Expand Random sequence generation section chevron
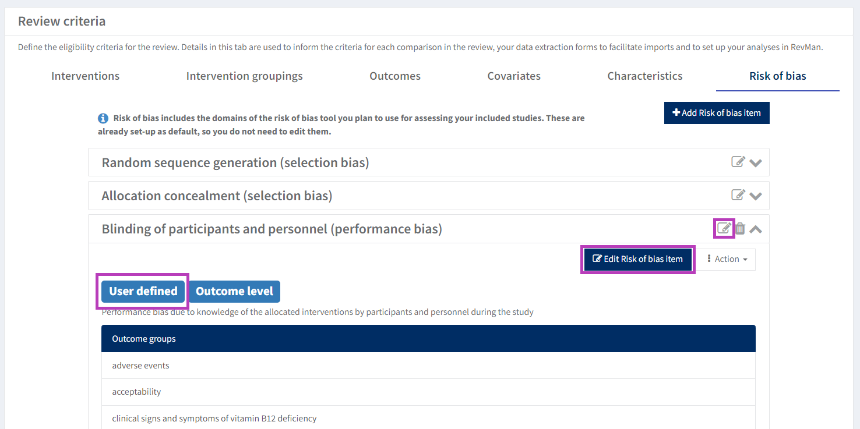 pos(756,162)
